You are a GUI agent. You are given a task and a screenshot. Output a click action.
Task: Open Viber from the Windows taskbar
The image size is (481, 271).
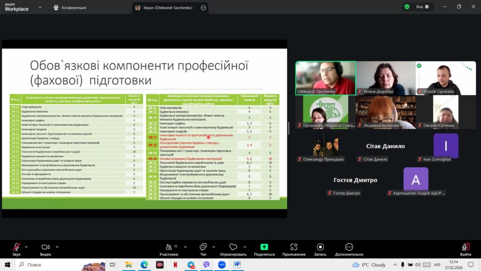coord(206,265)
